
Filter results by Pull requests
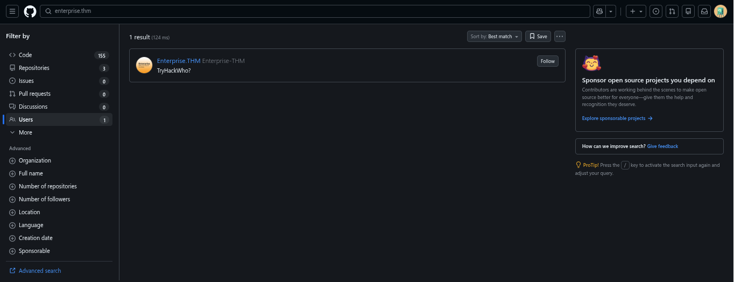(58, 94)
